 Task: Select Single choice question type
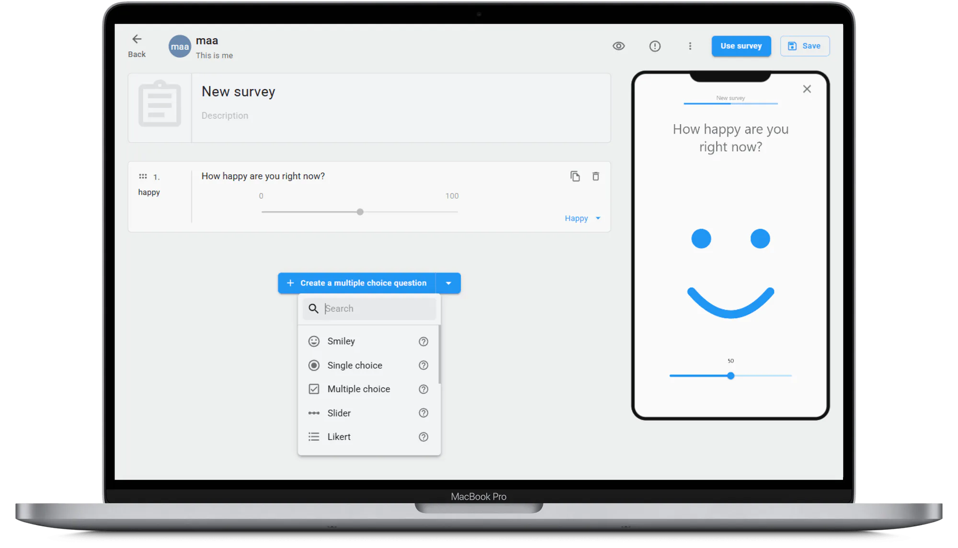(354, 365)
